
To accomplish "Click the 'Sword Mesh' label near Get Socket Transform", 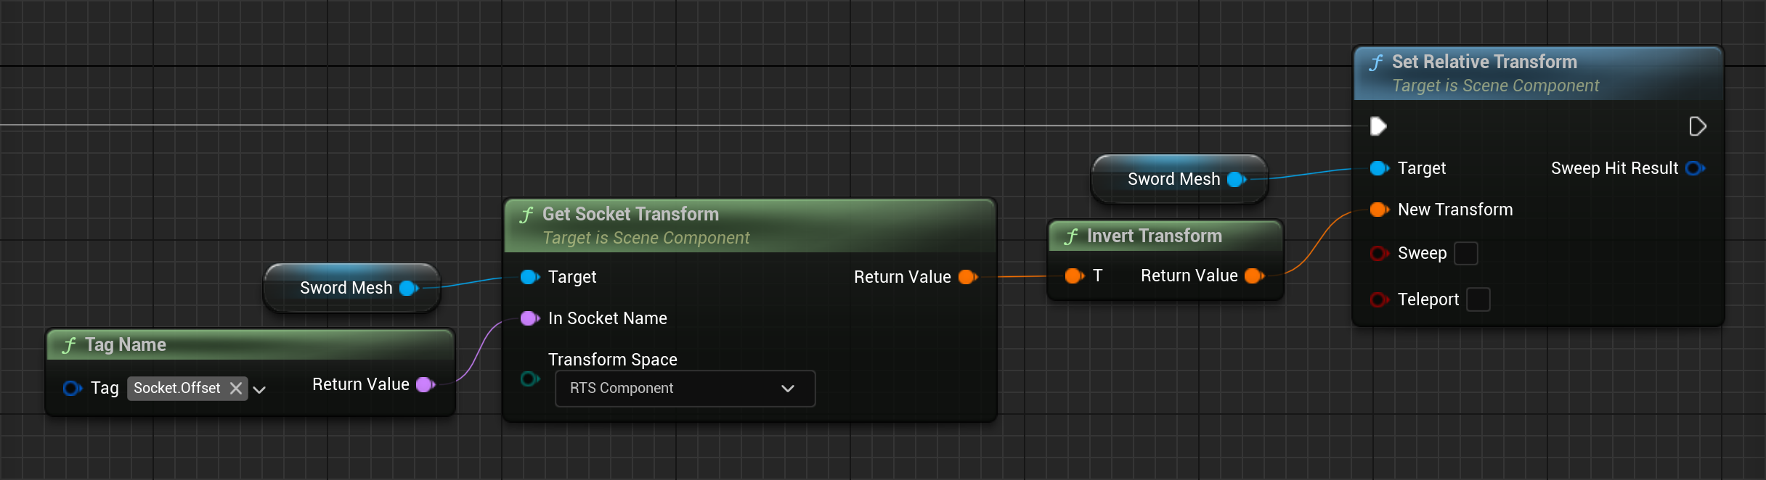I will (346, 288).
